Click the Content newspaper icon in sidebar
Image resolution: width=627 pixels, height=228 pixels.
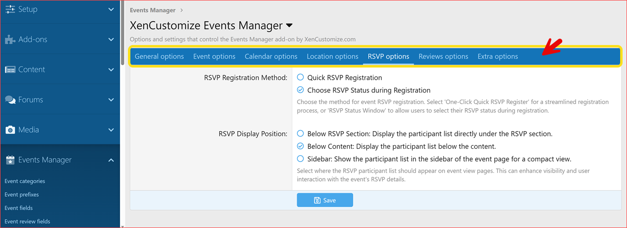tap(10, 70)
